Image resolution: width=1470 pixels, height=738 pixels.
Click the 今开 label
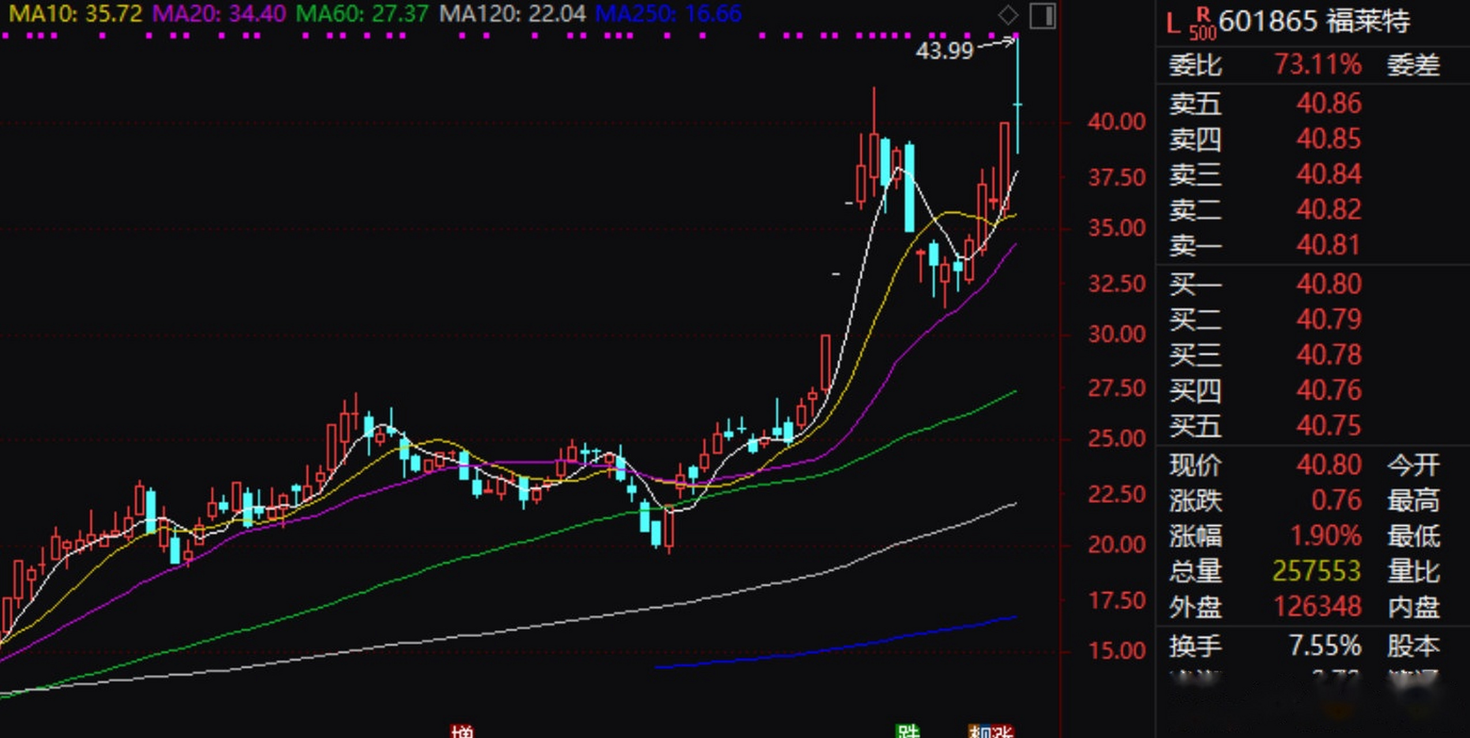pos(1413,465)
